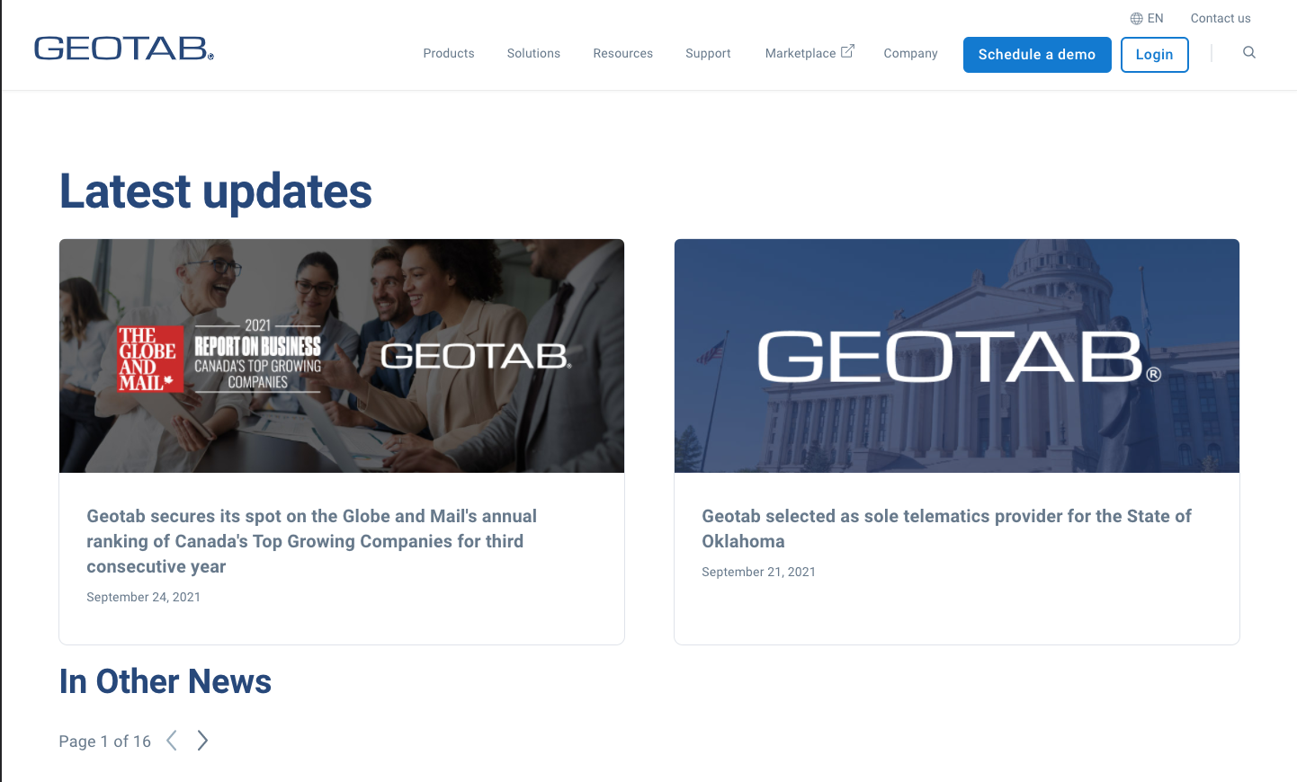Click the globe language icon

(1137, 18)
